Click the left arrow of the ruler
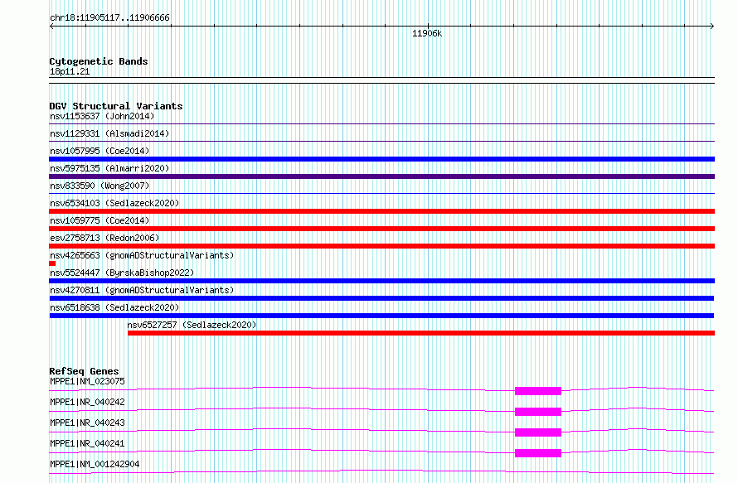This screenshot has height=483, width=738. coord(51,27)
